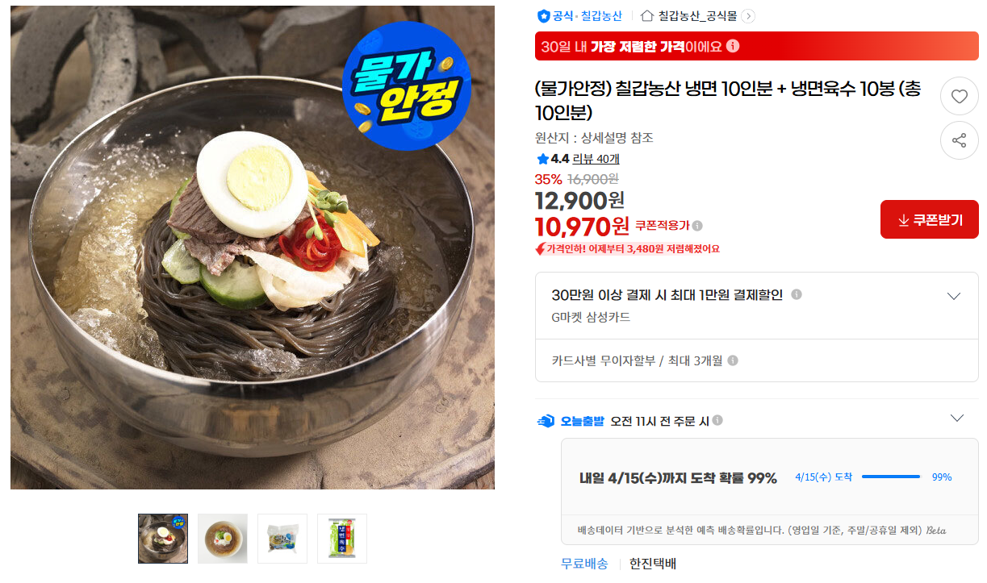The width and height of the screenshot is (987, 583).
Task: Click the 쿠폰받기 button
Action: [930, 219]
